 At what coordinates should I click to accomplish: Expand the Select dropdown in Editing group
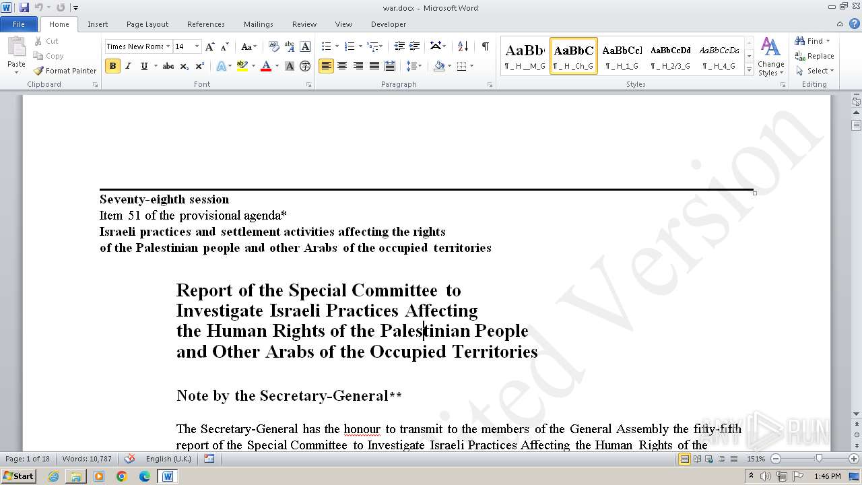[x=815, y=71]
